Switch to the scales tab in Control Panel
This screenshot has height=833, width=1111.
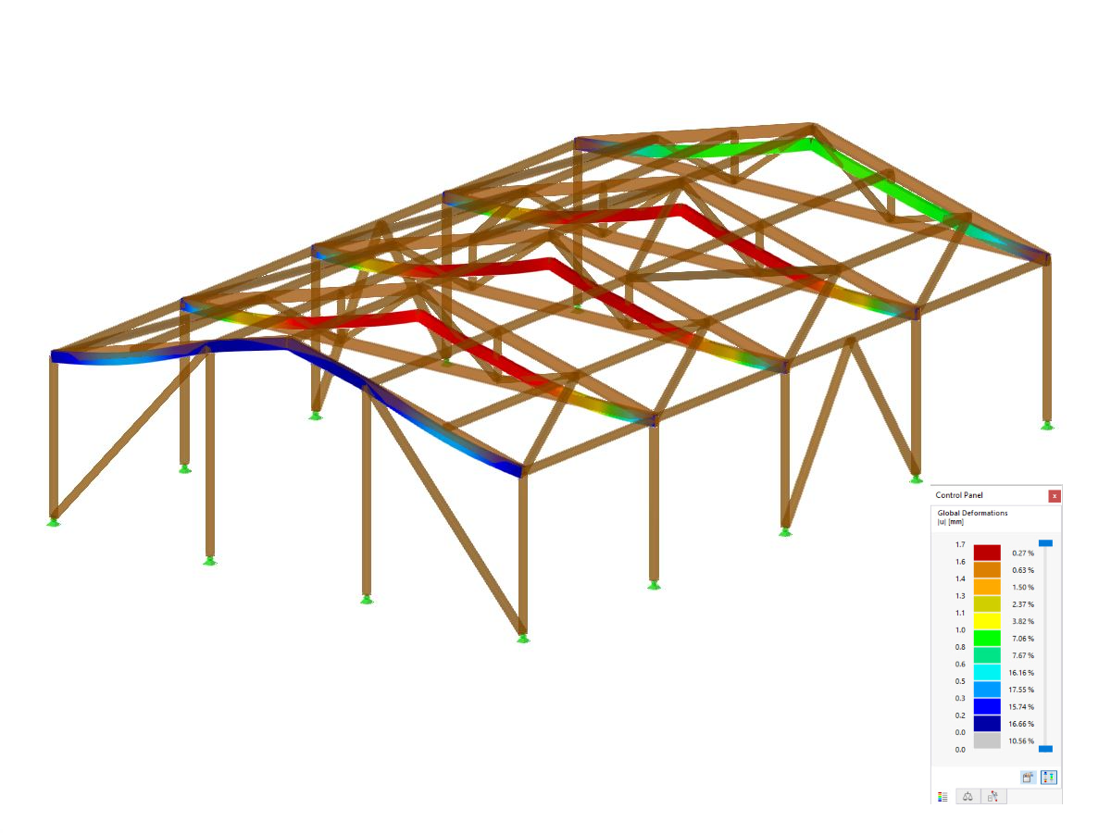point(967,797)
